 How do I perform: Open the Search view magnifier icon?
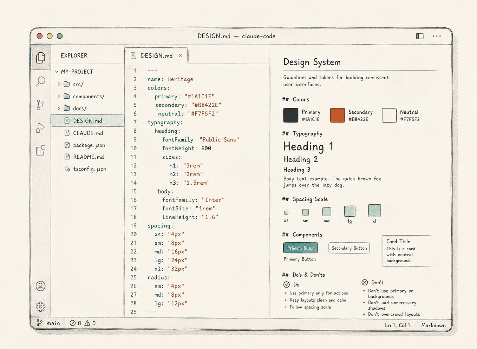coord(41,81)
